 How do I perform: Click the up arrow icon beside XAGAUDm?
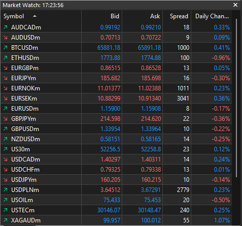click(x=6, y=220)
